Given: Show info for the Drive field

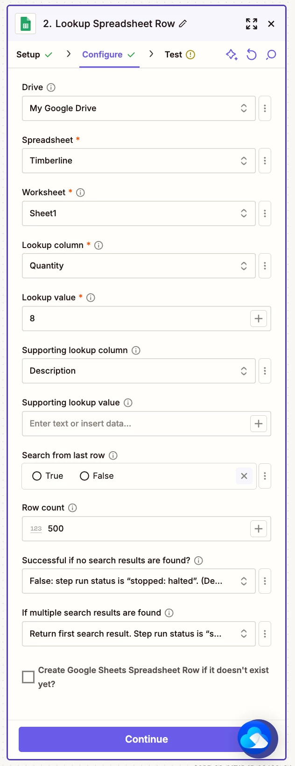Looking at the screenshot, I should (x=51, y=87).
